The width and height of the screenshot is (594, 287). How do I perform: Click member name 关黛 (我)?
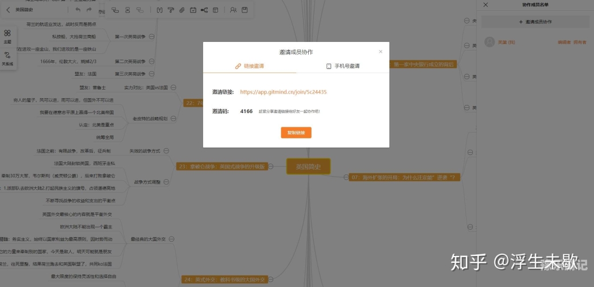click(x=507, y=42)
